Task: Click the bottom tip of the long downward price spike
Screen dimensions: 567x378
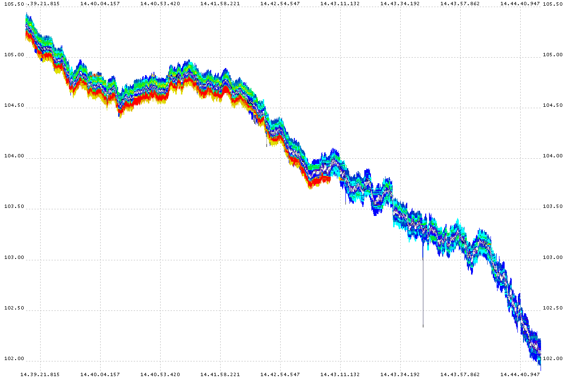Action: 423,326
